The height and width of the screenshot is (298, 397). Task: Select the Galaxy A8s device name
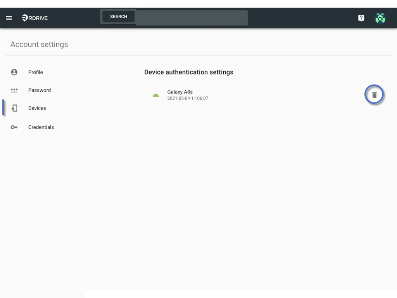pyautogui.click(x=180, y=92)
